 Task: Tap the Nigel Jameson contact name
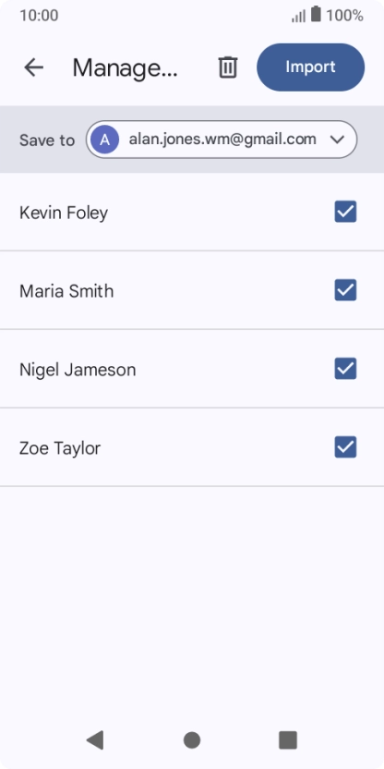click(x=78, y=370)
